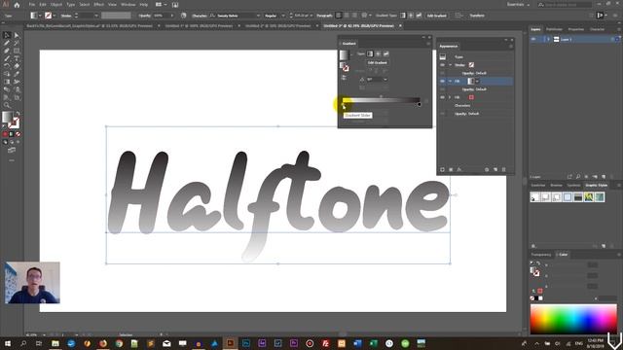Select the Selection tool in the toolbar
This screenshot has height=350, width=623.
point(7,35)
